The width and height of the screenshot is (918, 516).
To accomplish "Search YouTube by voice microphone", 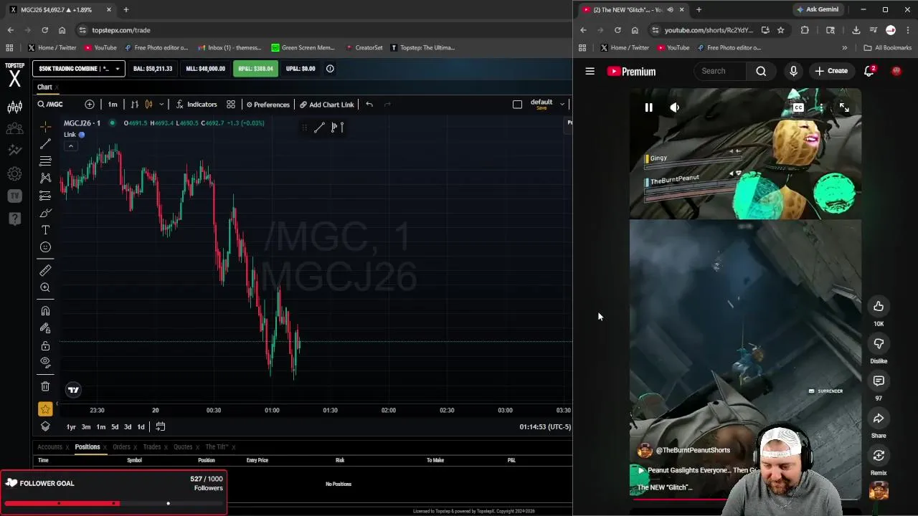I will (793, 71).
